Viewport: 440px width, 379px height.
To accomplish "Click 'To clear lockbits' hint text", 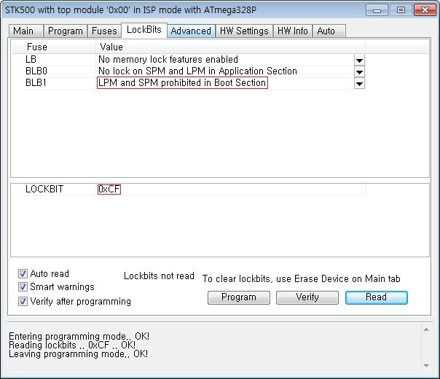I will [x=301, y=278].
